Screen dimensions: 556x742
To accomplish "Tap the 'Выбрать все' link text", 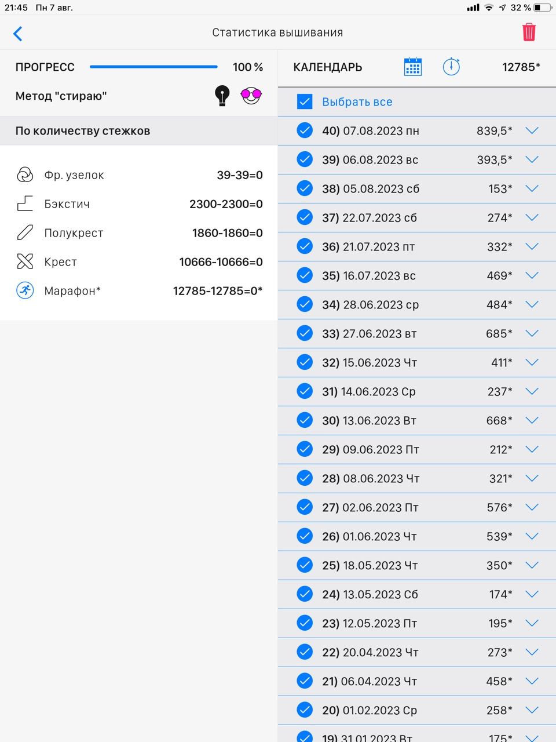I will [x=357, y=102].
